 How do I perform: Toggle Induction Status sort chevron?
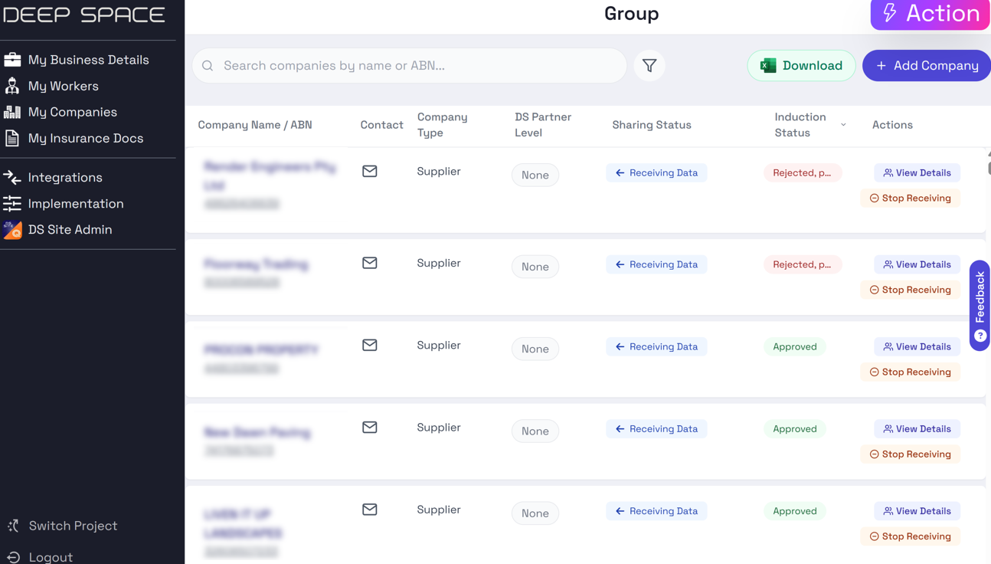click(843, 125)
